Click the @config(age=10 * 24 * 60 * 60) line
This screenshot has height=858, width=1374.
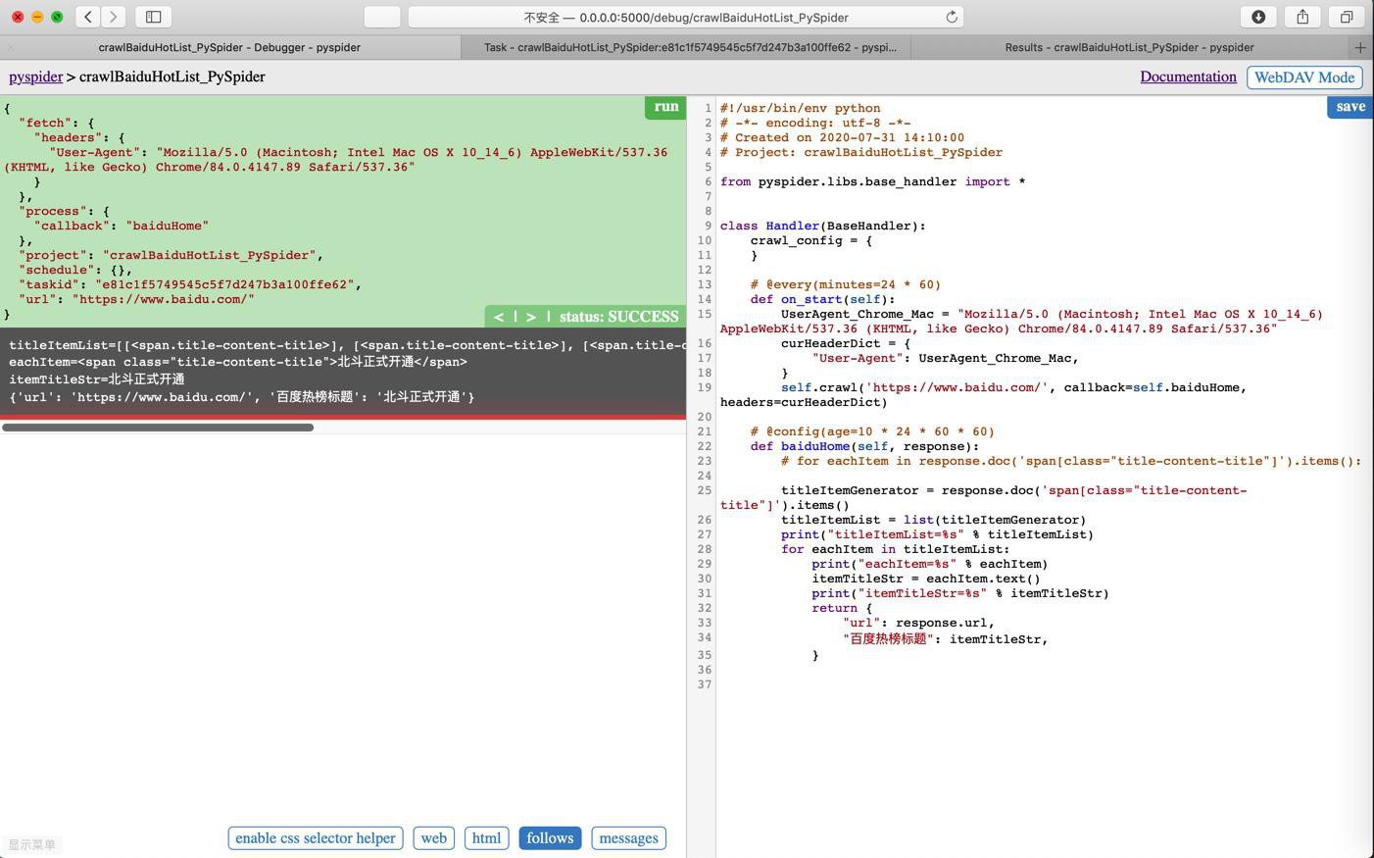872,431
